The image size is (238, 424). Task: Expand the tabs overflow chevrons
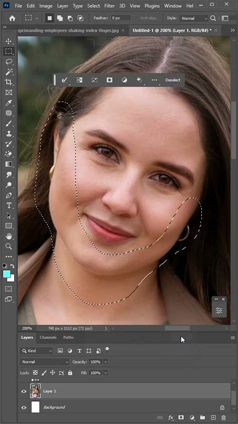[x=232, y=30]
